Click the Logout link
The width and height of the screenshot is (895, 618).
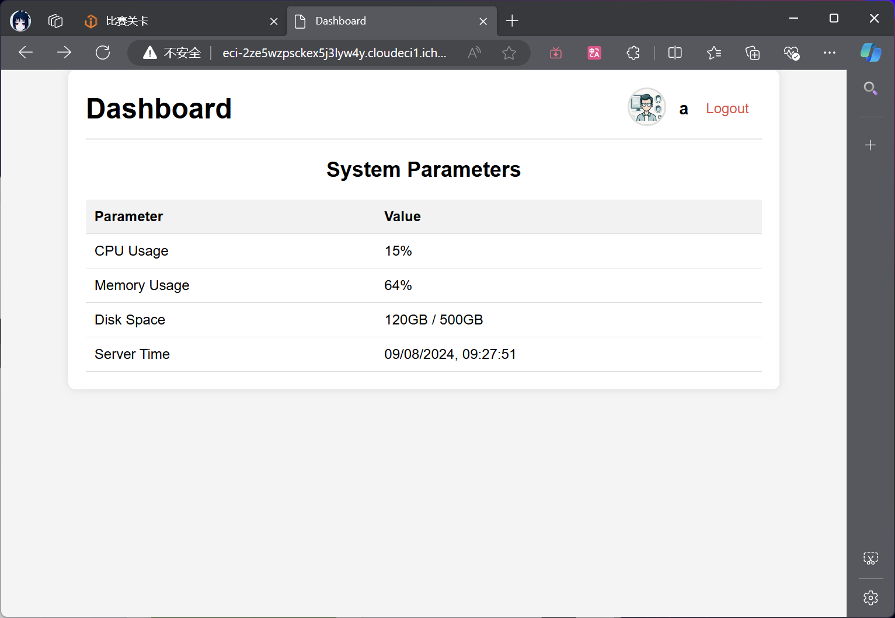coord(727,109)
